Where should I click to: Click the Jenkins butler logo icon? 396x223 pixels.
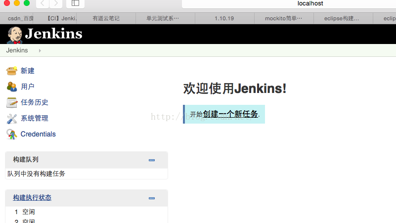14,35
